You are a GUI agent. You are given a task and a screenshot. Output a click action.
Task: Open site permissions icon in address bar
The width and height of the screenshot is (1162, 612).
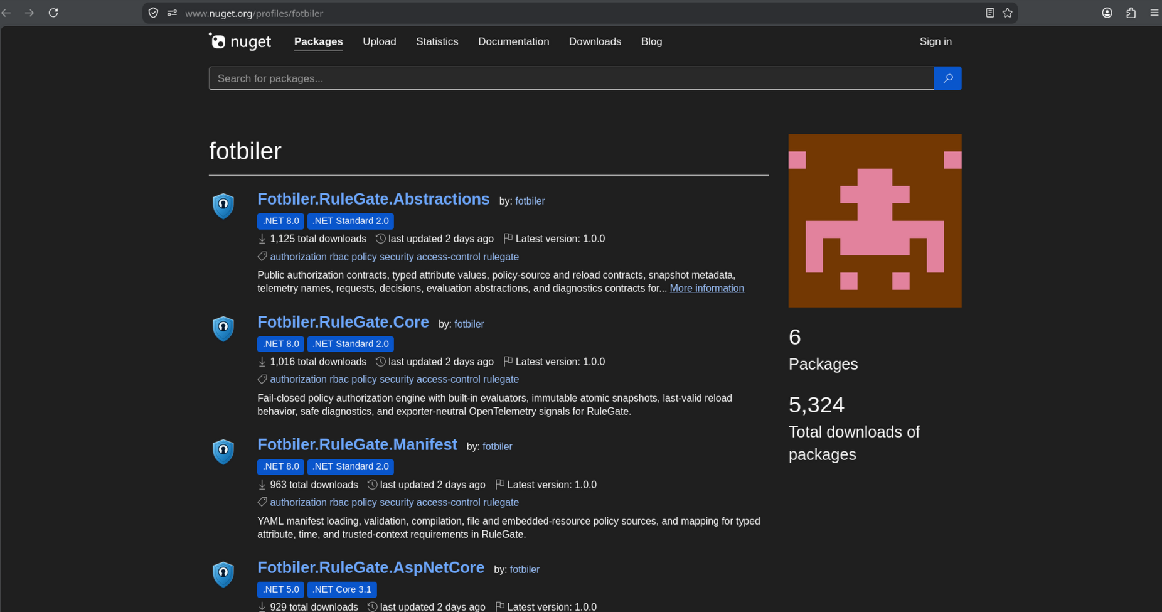pyautogui.click(x=172, y=13)
